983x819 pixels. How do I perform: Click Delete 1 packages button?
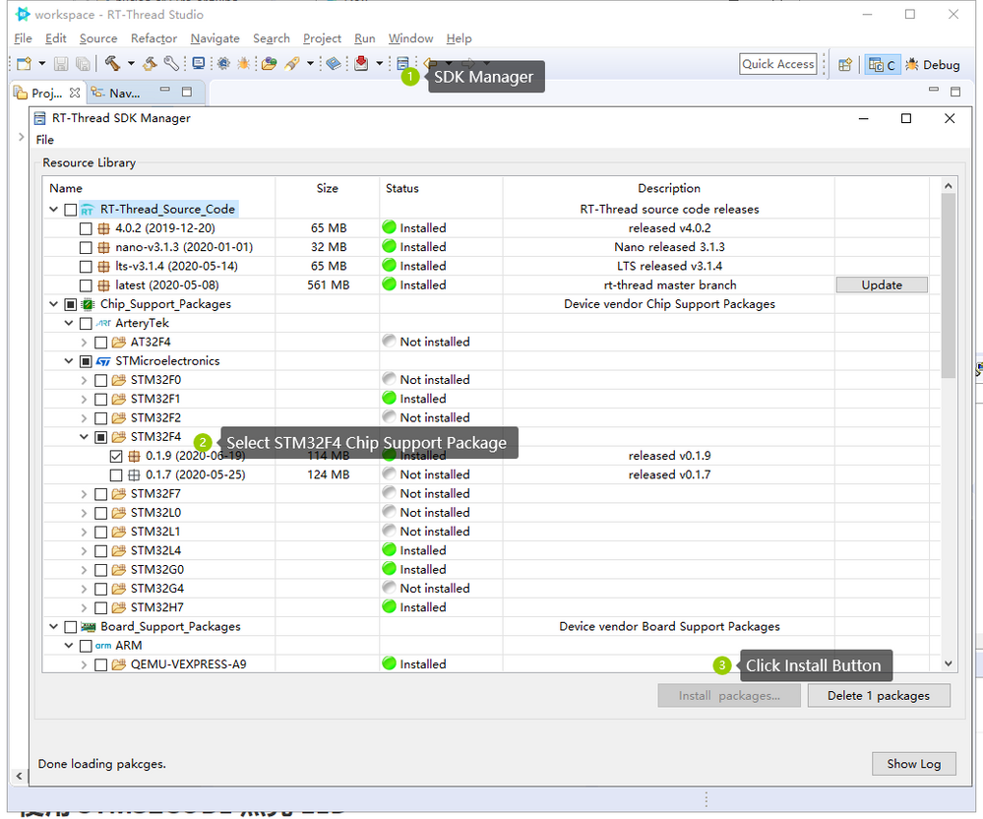tap(879, 695)
